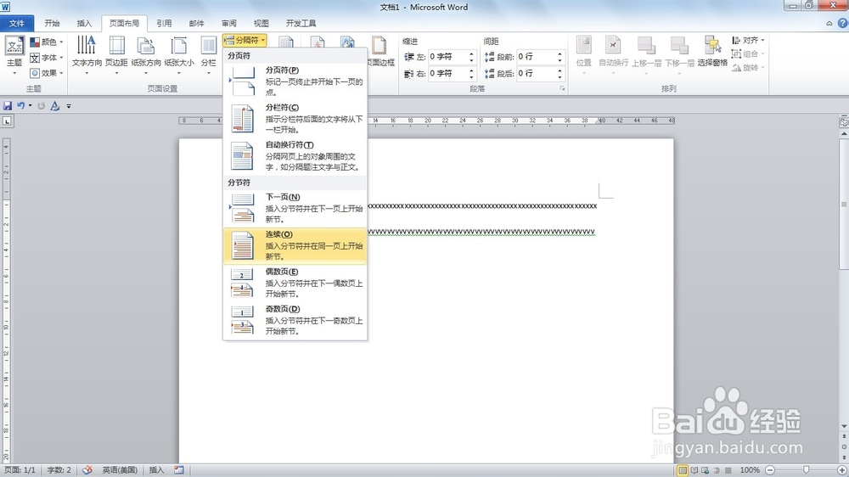Click the Save icon in quick access toolbar
This screenshot has height=477, width=849.
pyautogui.click(x=8, y=106)
